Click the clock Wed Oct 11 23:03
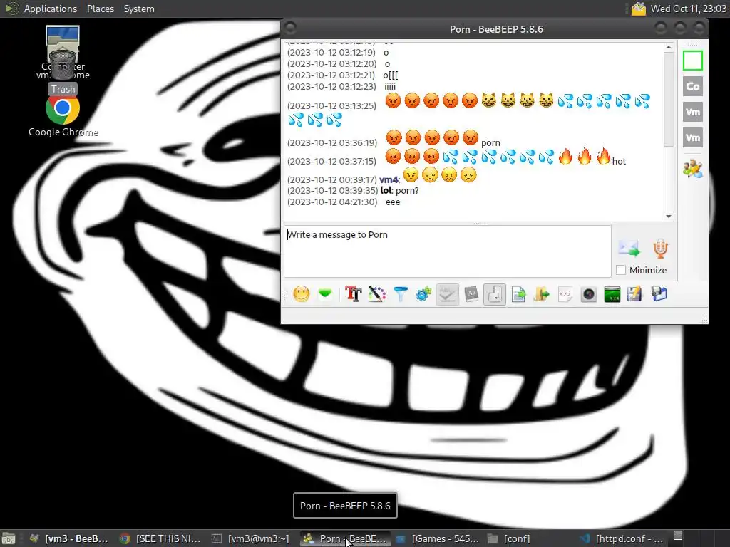The width and height of the screenshot is (730, 547). [688, 9]
